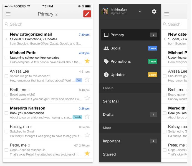The height and width of the screenshot is (166, 192).
Task: Expand chevron in right partial inbox
Action: click(165, 39)
